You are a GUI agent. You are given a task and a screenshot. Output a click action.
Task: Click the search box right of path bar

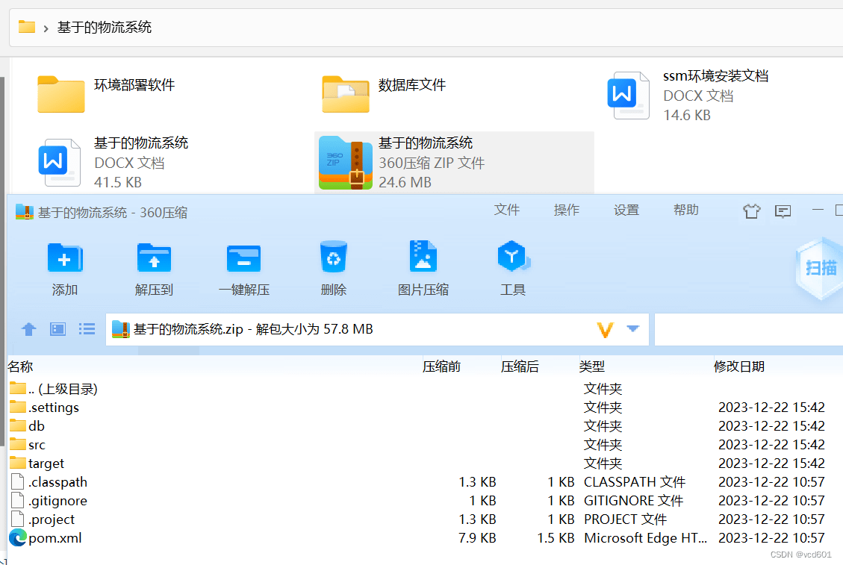tap(749, 329)
